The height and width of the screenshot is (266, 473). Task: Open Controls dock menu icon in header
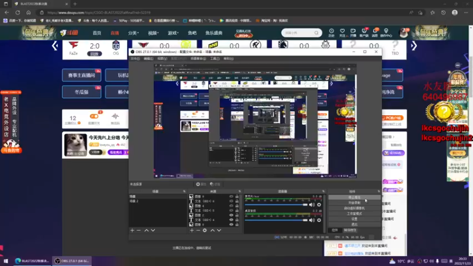pos(378,192)
